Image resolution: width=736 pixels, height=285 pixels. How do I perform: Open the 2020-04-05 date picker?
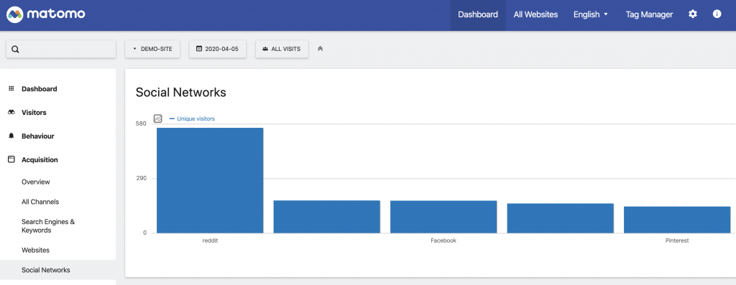pyautogui.click(x=218, y=49)
